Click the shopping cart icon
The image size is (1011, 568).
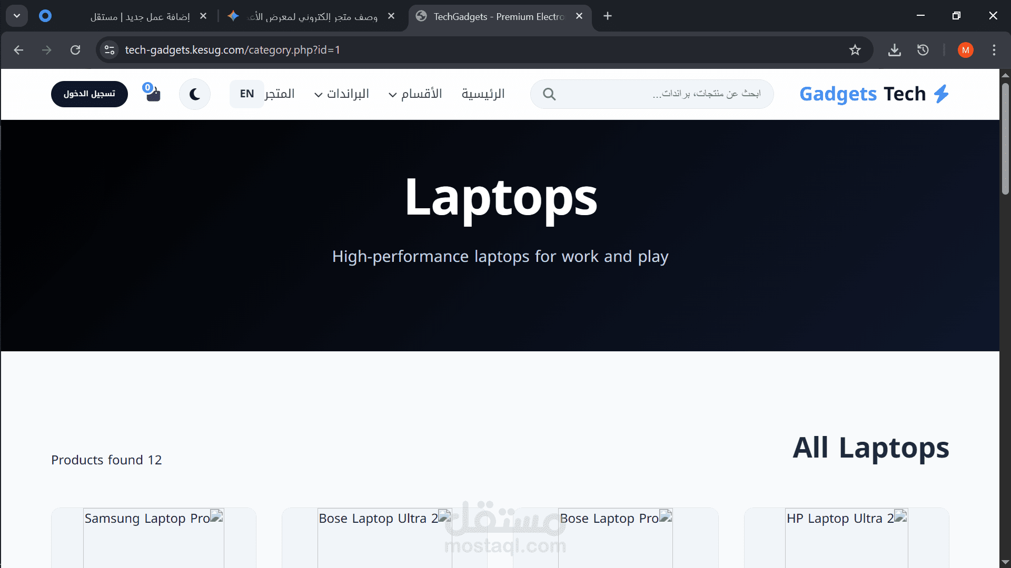(152, 94)
